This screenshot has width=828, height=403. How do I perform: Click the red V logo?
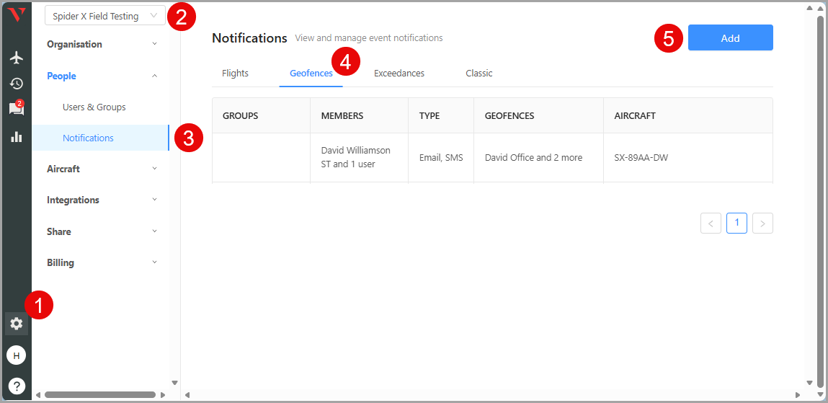point(16,15)
